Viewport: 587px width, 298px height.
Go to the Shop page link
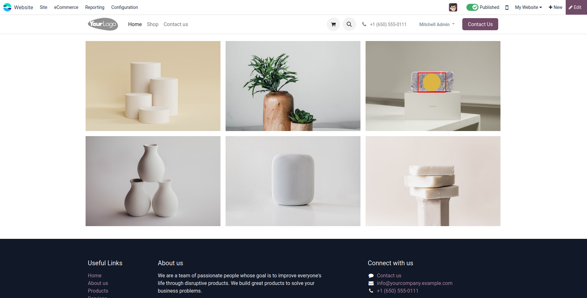pos(153,24)
